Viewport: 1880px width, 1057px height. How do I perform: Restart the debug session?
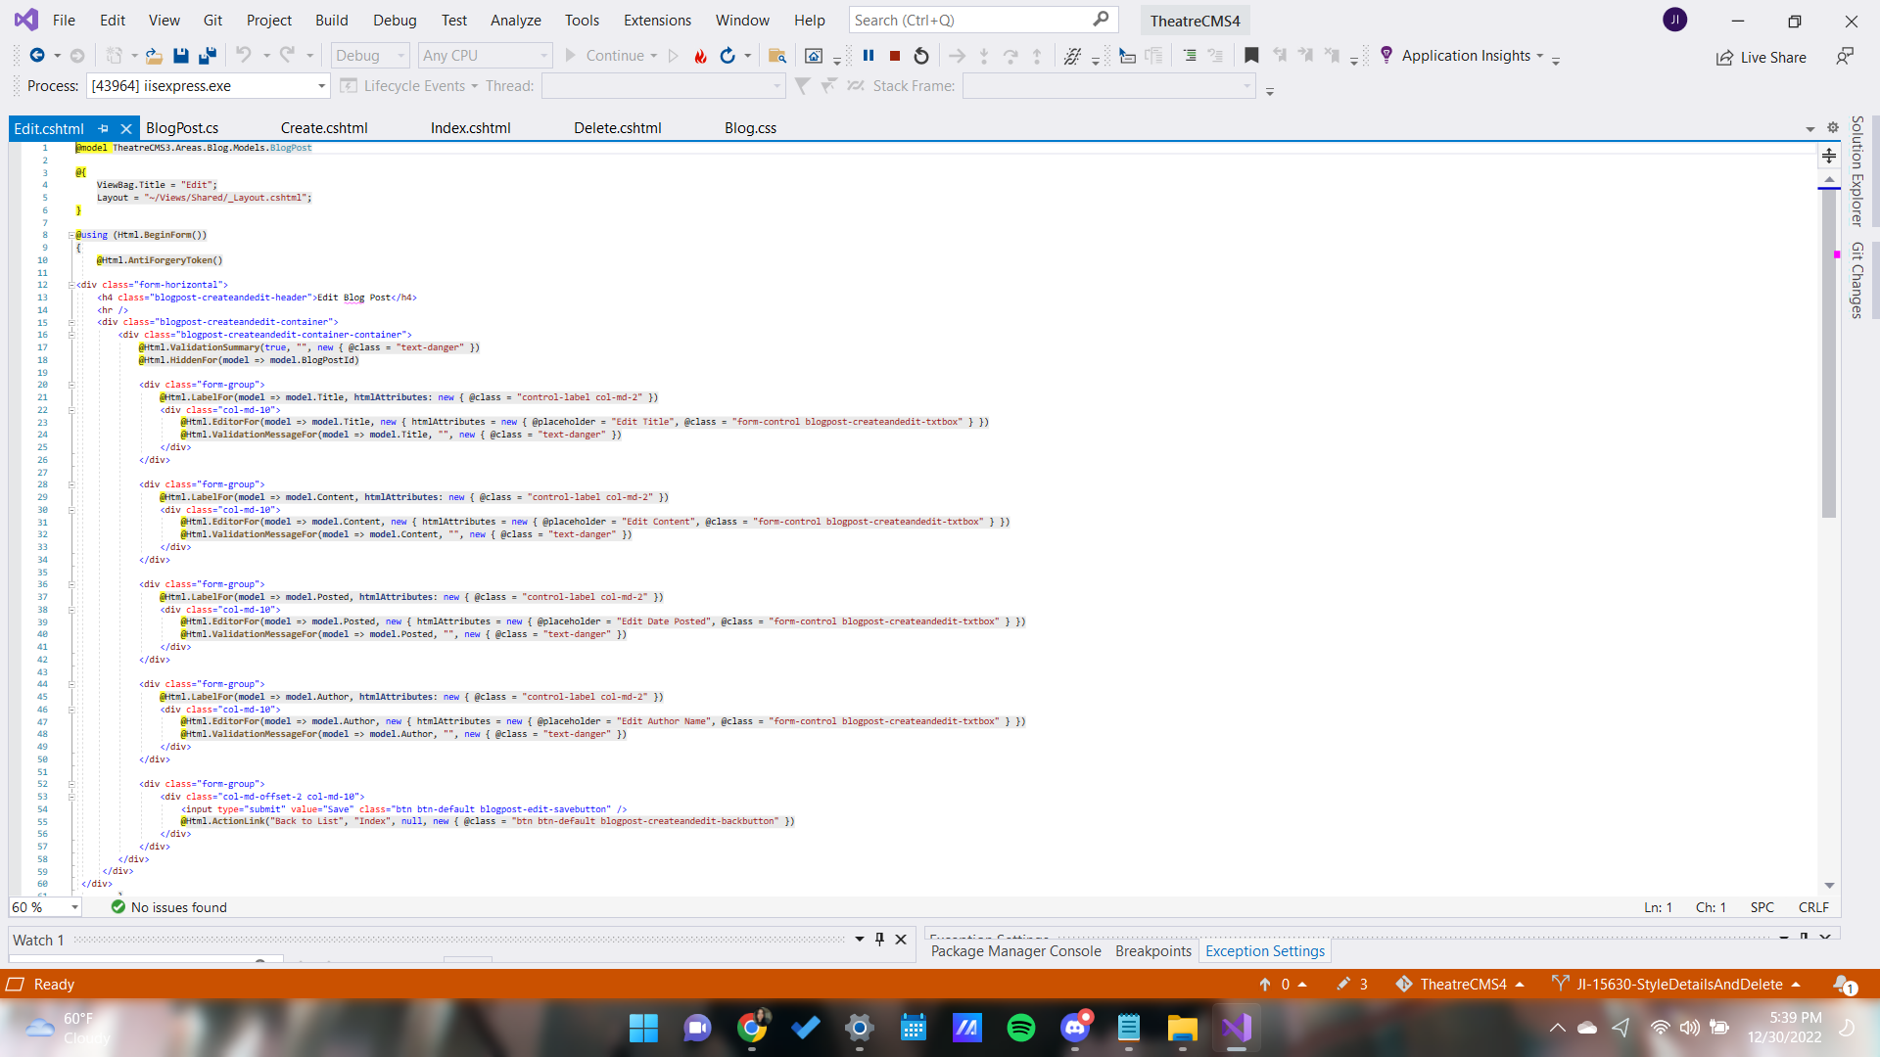pos(920,56)
